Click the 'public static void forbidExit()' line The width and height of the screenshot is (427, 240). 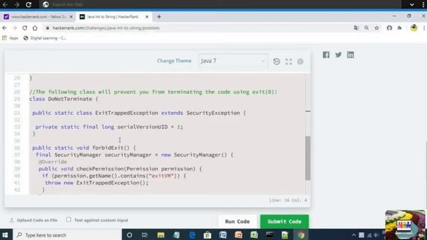click(84, 148)
